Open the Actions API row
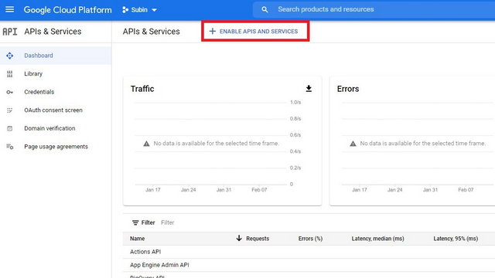This screenshot has width=495, height=278. tap(309, 252)
